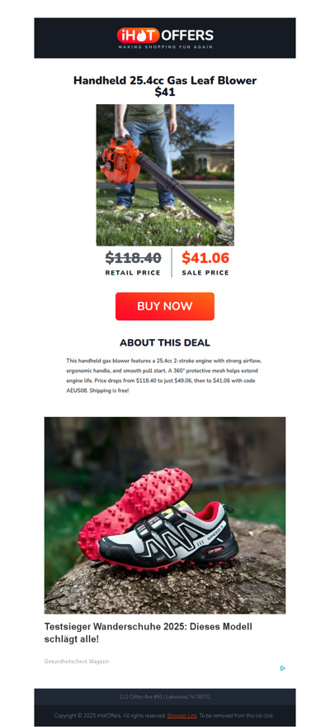Open the iHot Offers header logo

(165, 38)
